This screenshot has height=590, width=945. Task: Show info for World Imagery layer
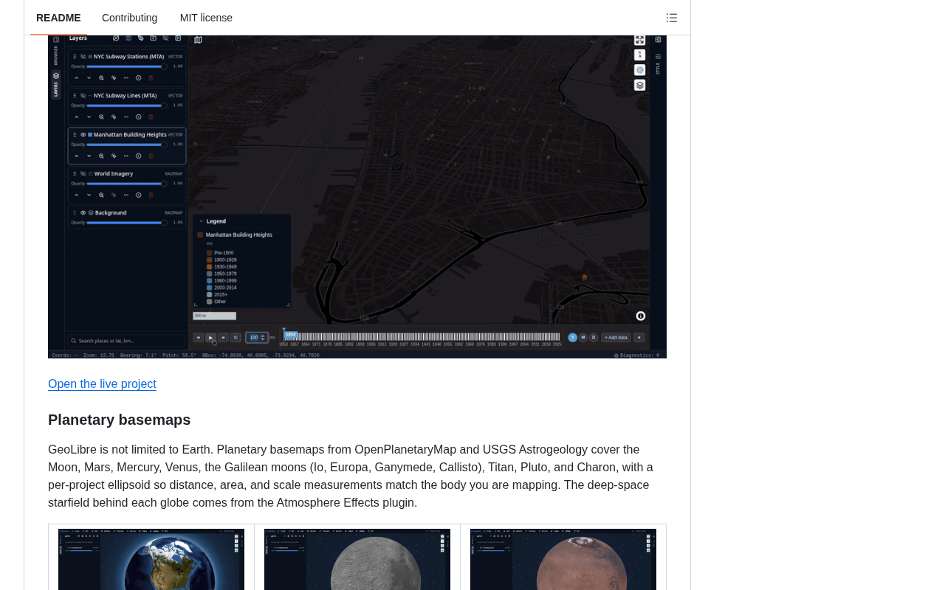138,195
